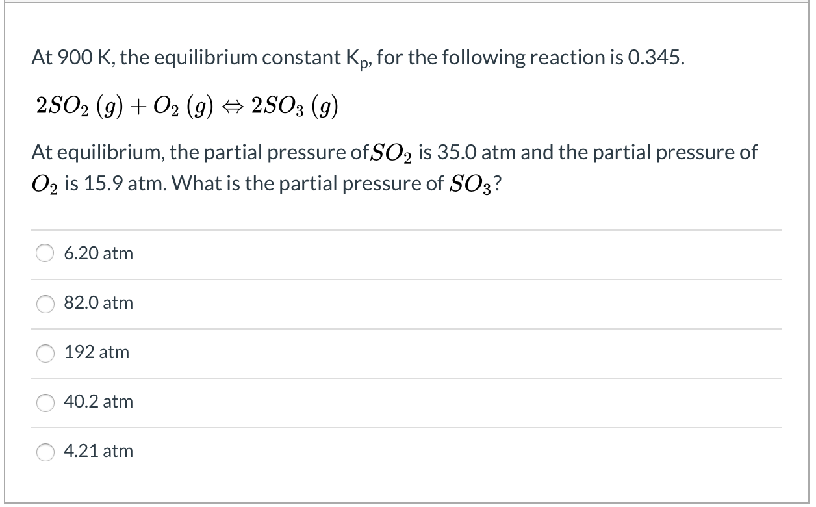Image resolution: width=816 pixels, height=507 pixels.
Task: Select the 40.2 atm radio button
Action: [45, 402]
